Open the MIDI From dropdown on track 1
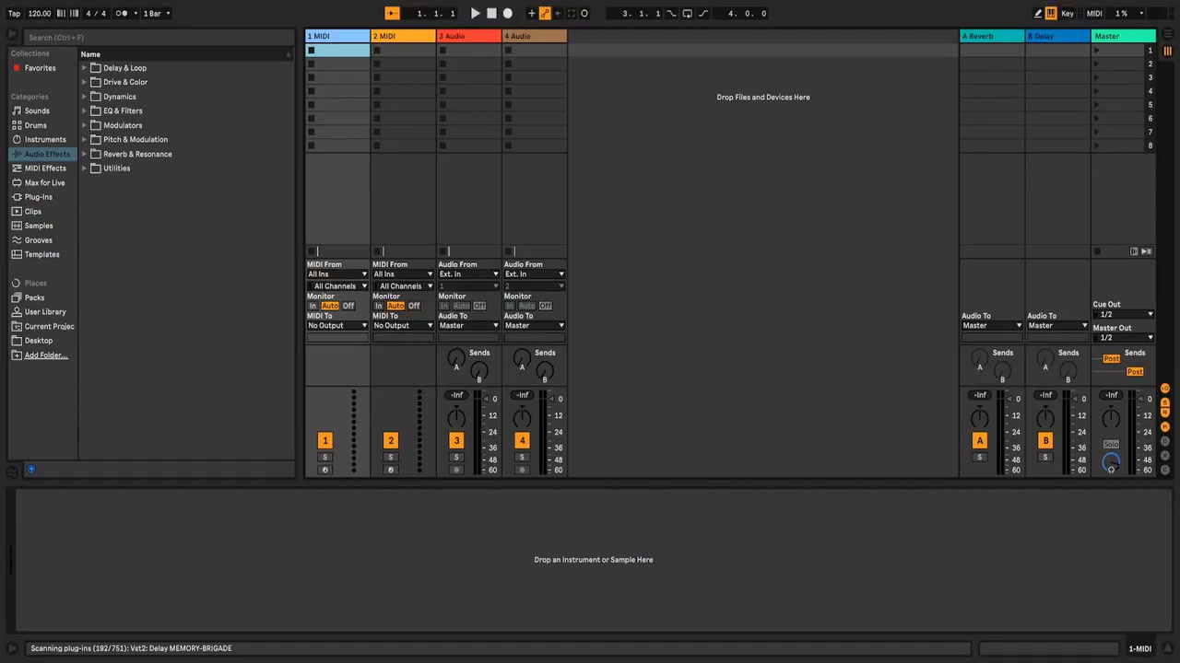This screenshot has width=1180, height=663. tap(337, 274)
